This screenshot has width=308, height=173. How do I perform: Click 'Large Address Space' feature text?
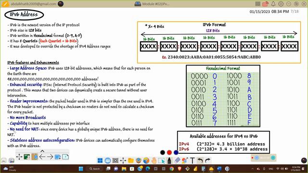coord(28,68)
